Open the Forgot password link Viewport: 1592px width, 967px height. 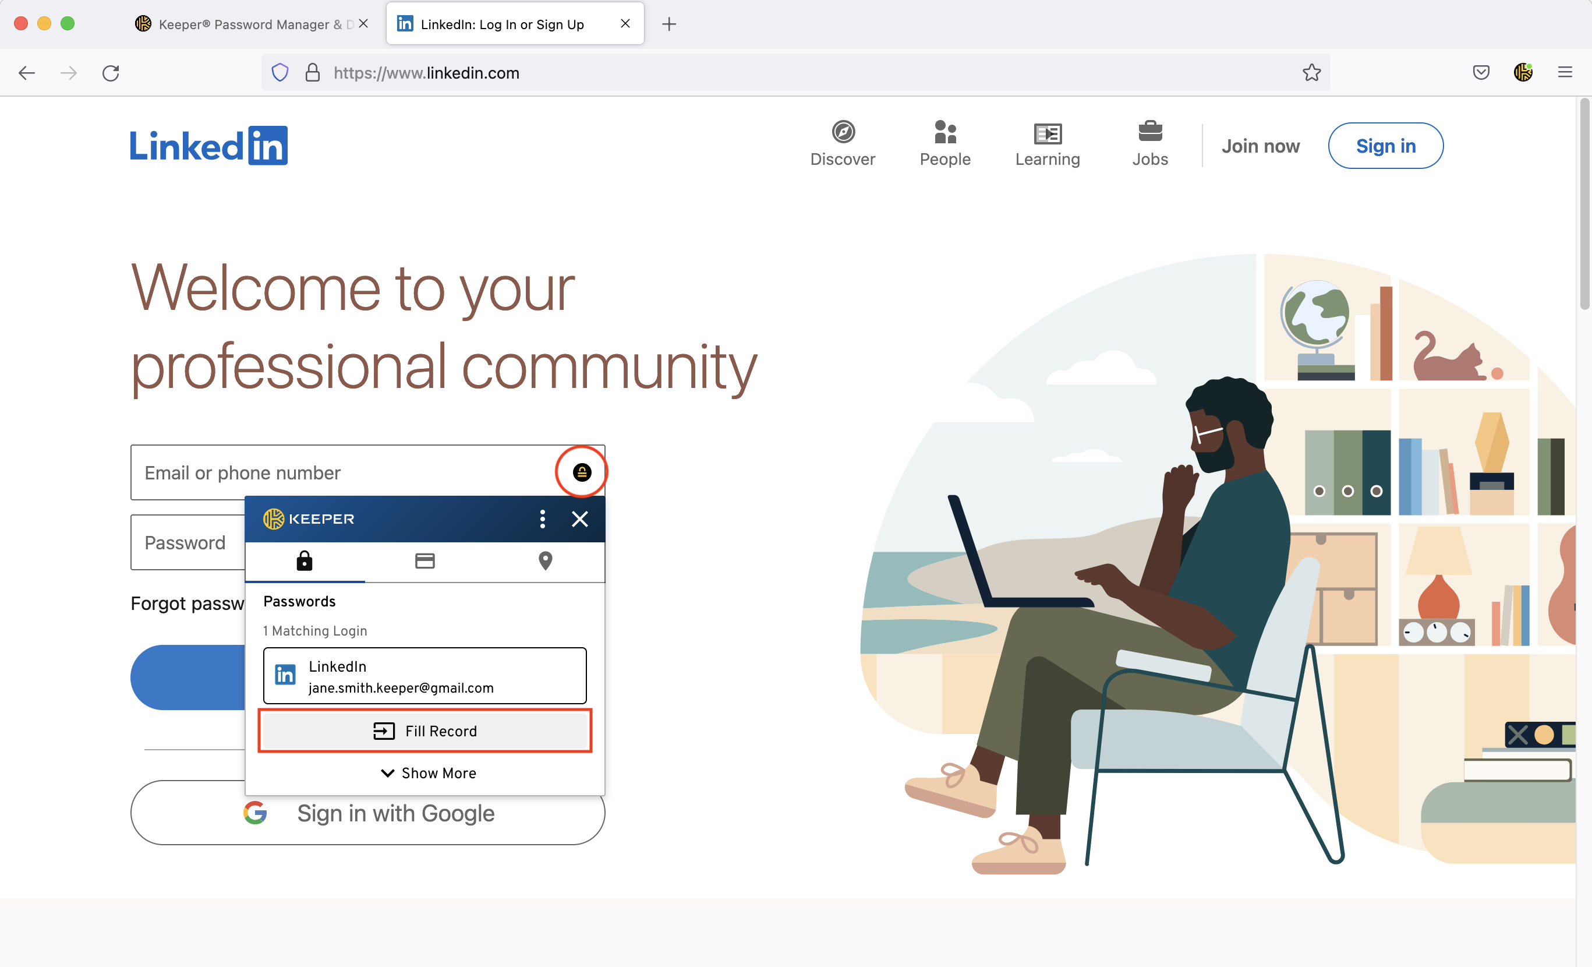coord(187,603)
